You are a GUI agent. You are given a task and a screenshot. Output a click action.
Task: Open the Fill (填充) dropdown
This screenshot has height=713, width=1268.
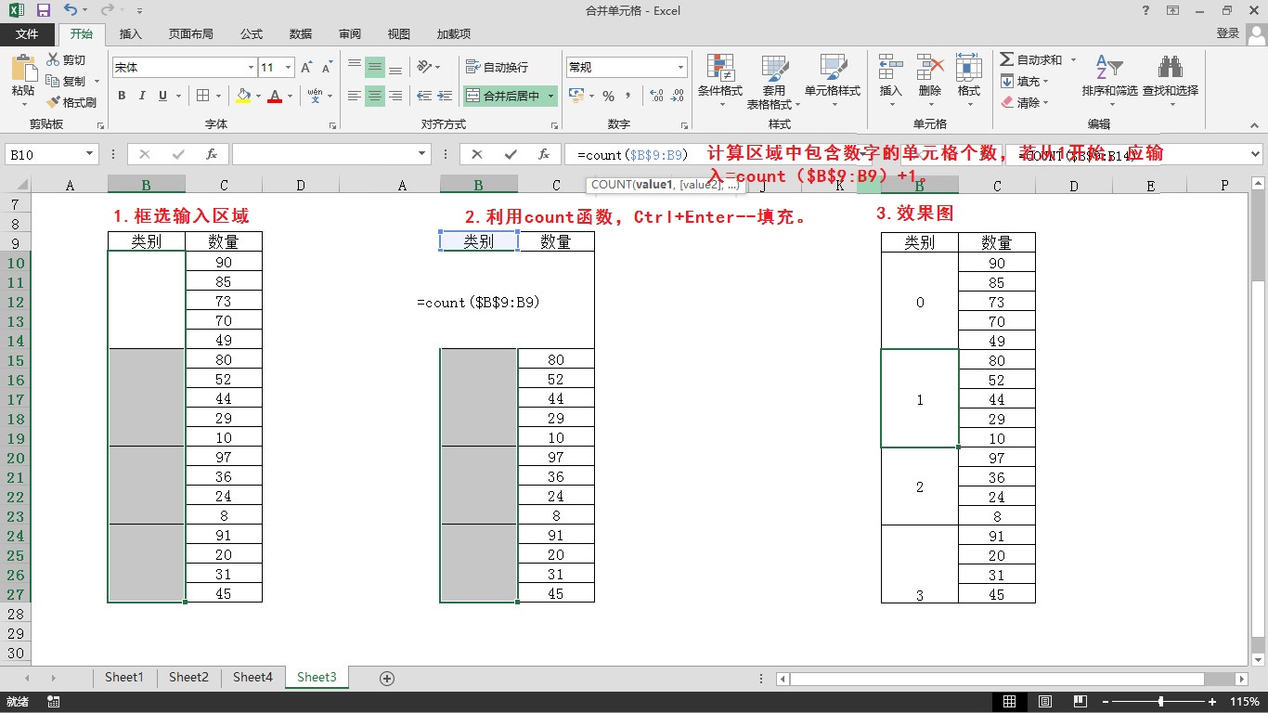click(1026, 82)
